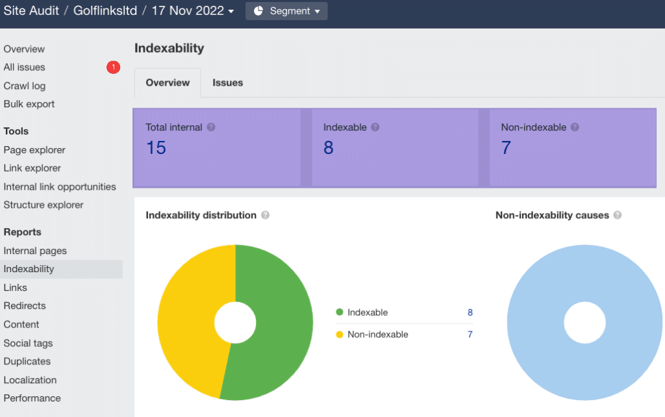Click help icon next to Indexability distribution
This screenshot has height=417, width=665.
[265, 215]
